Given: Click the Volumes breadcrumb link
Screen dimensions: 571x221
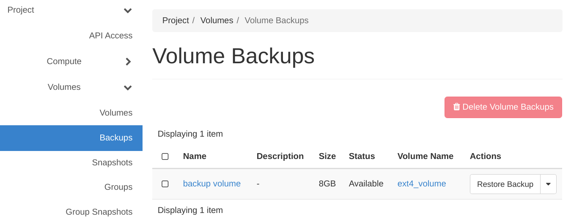Looking at the screenshot, I should [217, 21].
